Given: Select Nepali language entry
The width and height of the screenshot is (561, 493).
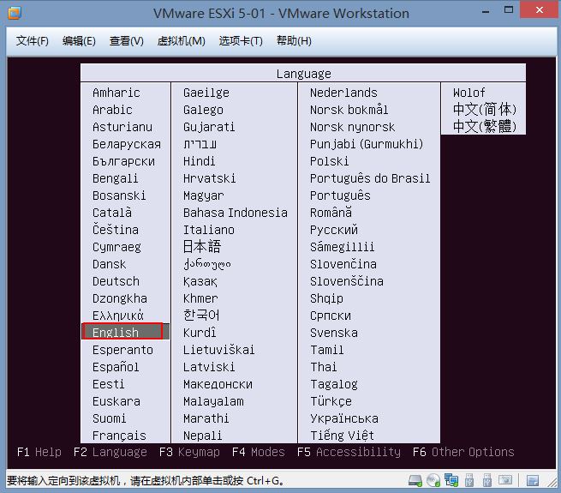Looking at the screenshot, I should tap(202, 436).
